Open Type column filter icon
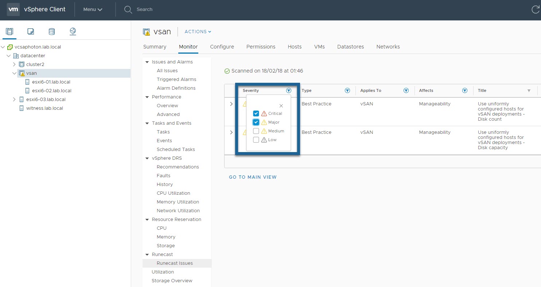The height and width of the screenshot is (287, 541). [x=347, y=90]
